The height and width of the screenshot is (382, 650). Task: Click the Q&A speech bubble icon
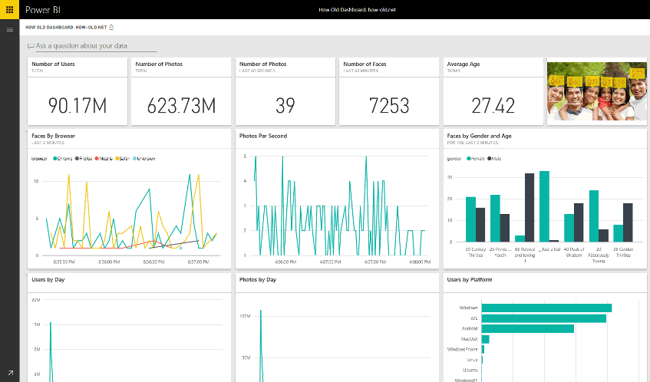tap(31, 47)
